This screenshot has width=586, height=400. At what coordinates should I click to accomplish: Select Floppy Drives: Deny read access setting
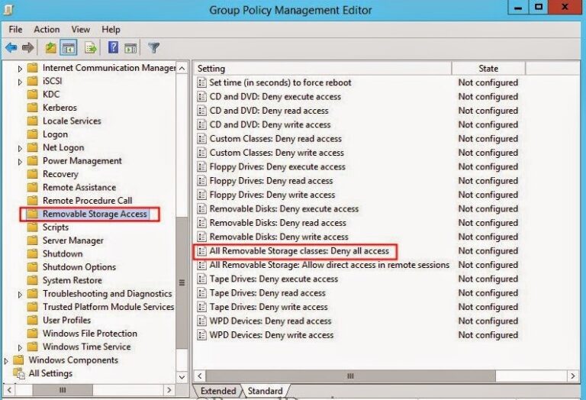(271, 181)
